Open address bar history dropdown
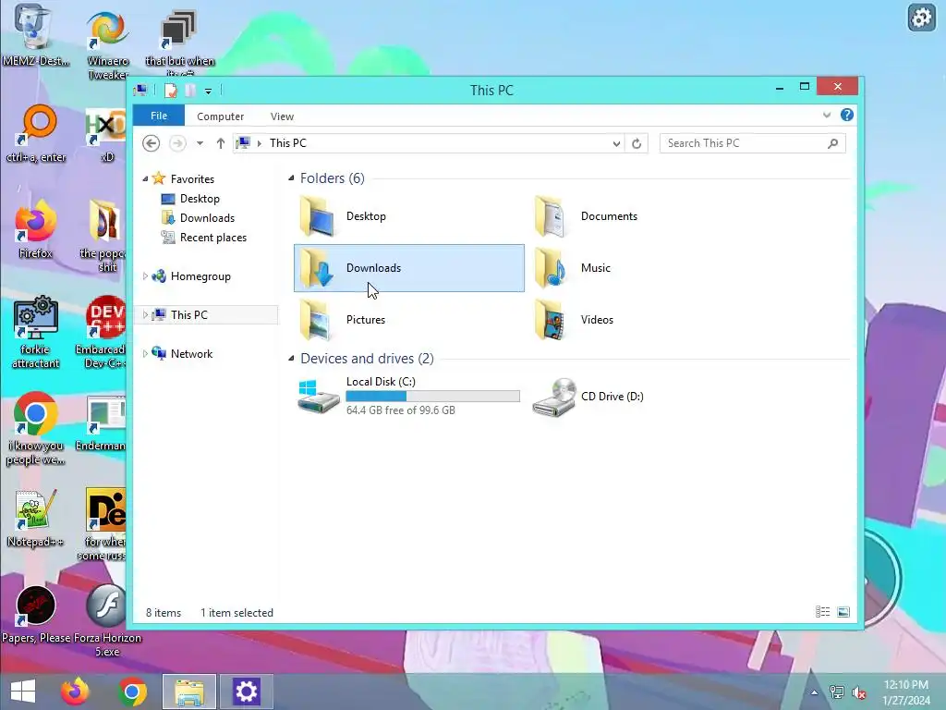The height and width of the screenshot is (710, 946). [x=616, y=143]
